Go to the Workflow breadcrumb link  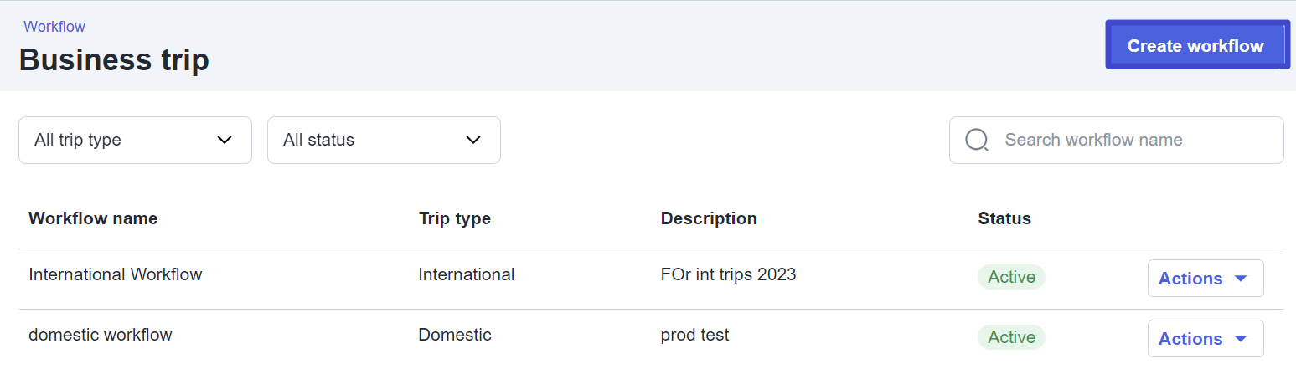tap(54, 27)
